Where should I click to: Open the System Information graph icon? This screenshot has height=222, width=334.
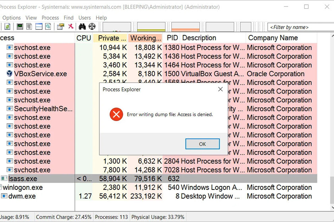(20, 27)
